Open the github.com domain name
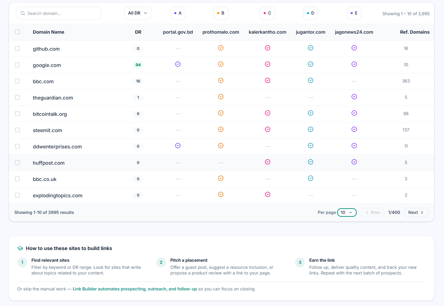 point(46,49)
